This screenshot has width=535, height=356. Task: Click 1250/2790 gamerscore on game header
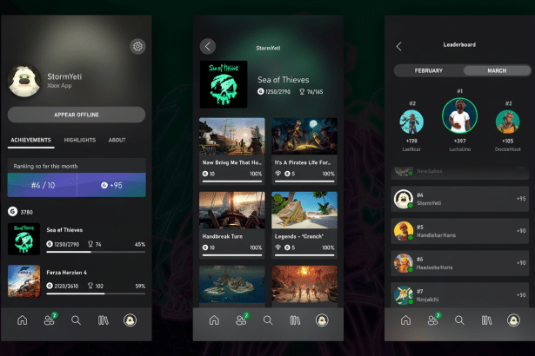pos(274,92)
